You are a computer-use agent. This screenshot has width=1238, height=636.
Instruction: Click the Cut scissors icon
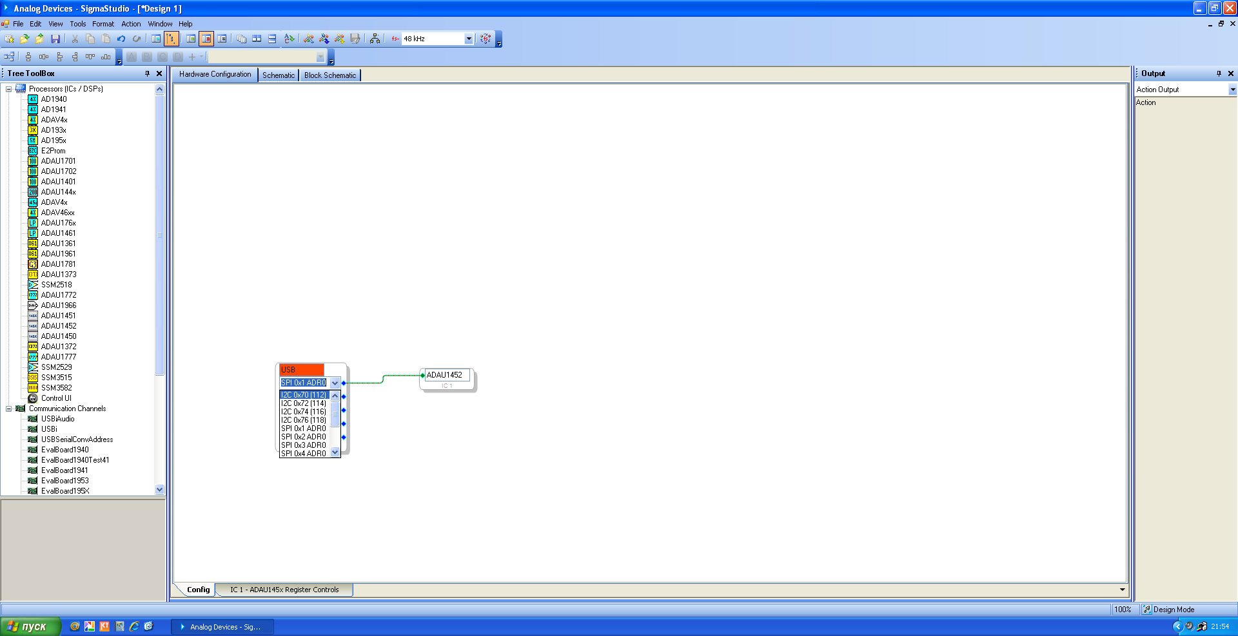point(75,39)
